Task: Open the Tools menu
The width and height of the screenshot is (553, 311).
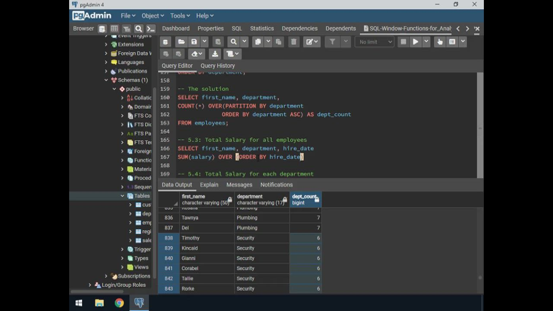Action: click(180, 16)
